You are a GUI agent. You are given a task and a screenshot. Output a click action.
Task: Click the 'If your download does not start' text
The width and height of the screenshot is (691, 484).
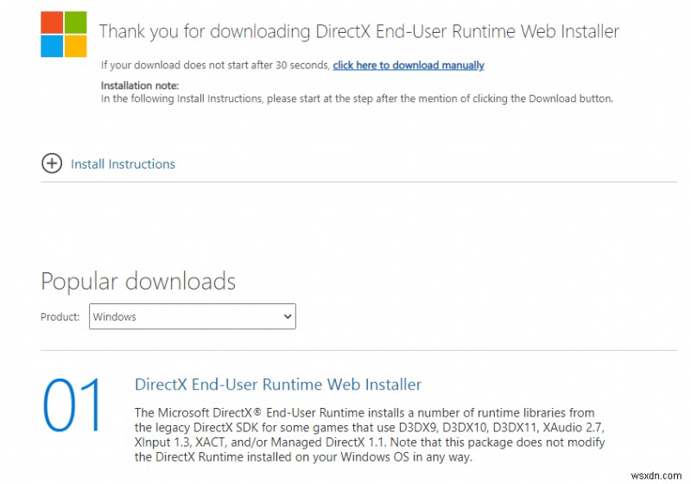tap(215, 65)
